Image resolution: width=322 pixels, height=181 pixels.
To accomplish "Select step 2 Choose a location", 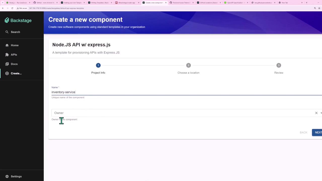I will pyautogui.click(x=188, y=69).
